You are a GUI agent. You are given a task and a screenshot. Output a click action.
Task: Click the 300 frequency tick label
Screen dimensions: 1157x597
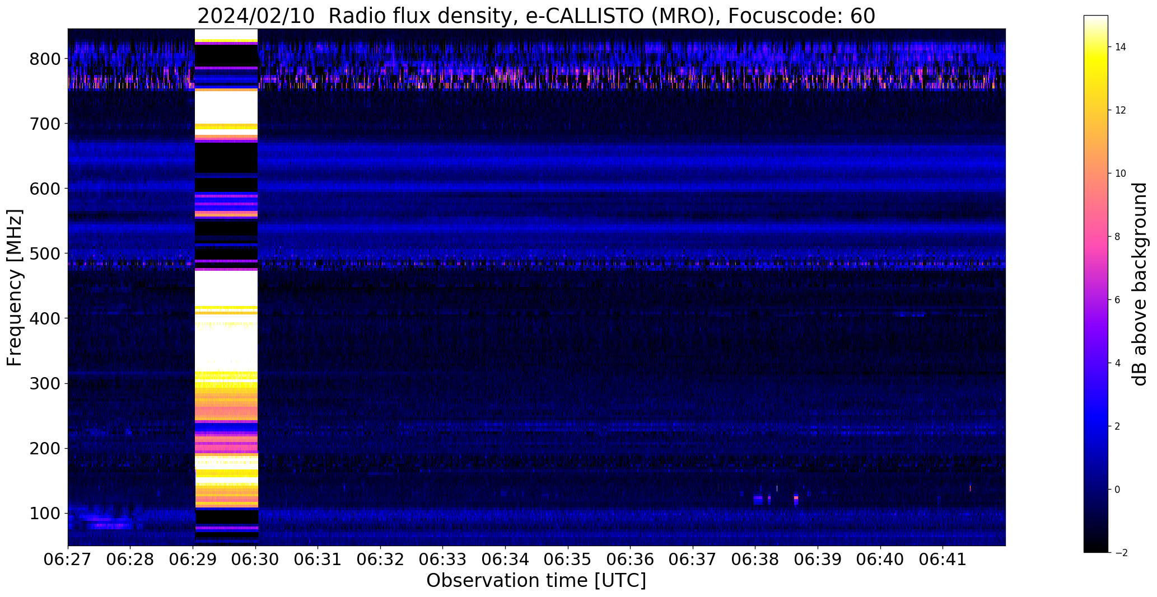coord(45,383)
